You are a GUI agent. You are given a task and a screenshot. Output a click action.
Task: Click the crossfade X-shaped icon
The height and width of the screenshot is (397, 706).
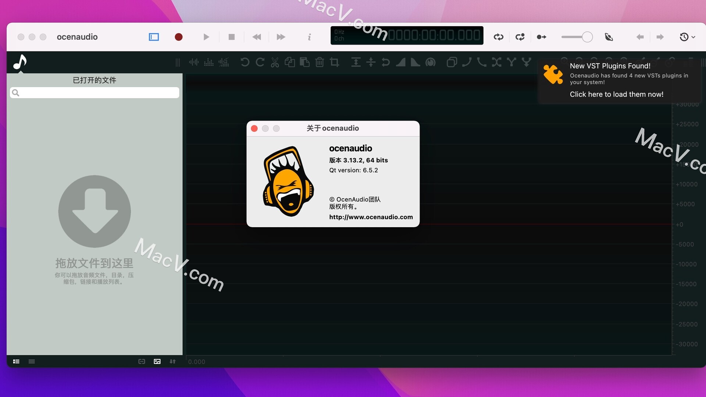(x=497, y=62)
